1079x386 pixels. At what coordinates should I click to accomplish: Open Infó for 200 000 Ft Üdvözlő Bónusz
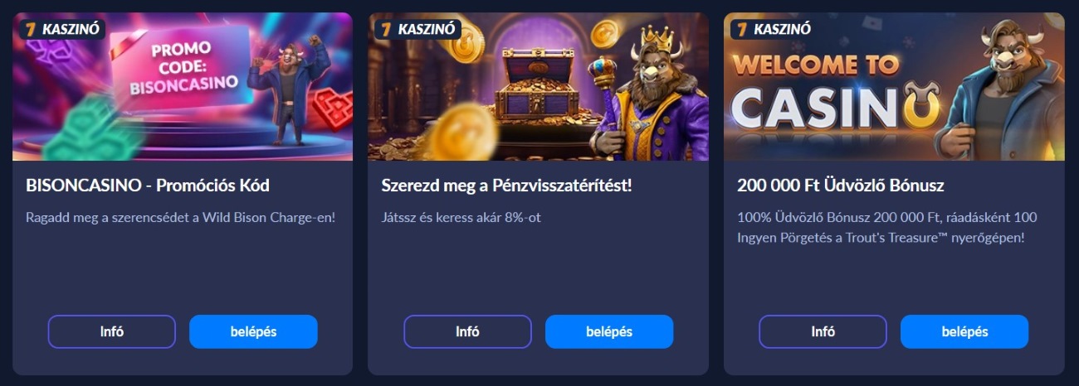coord(823,331)
